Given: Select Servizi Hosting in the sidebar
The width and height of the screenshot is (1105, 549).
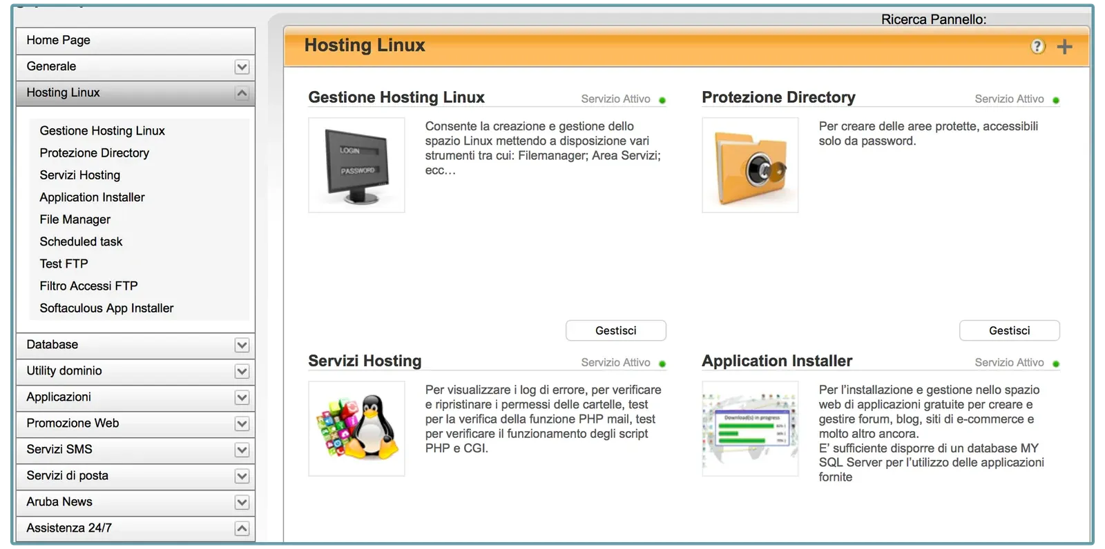Looking at the screenshot, I should (x=80, y=174).
